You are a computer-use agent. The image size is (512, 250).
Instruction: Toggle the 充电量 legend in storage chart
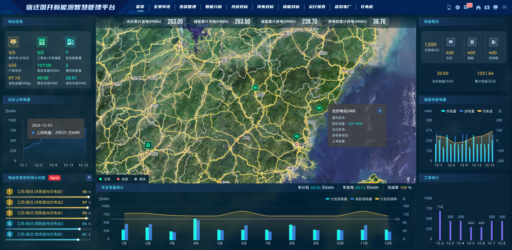[449, 111]
